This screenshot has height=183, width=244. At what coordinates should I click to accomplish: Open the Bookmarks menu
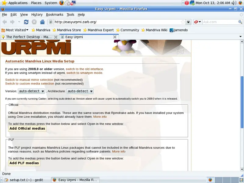tap(55, 15)
